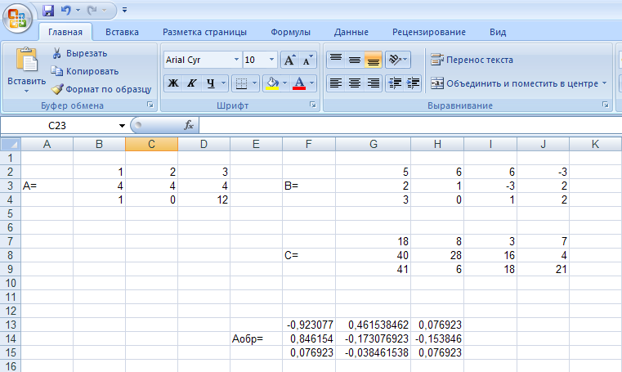The width and height of the screenshot is (622, 372).
Task: Select the cell labeled B=
Action: pos(309,186)
